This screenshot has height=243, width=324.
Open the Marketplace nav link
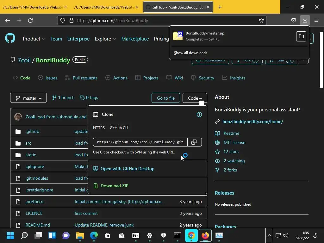[x=135, y=39]
